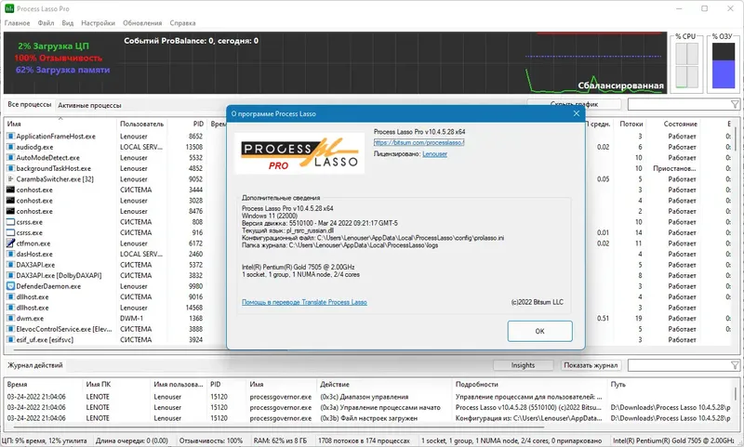Click the audiodg.exe process icon

[x=10, y=147]
